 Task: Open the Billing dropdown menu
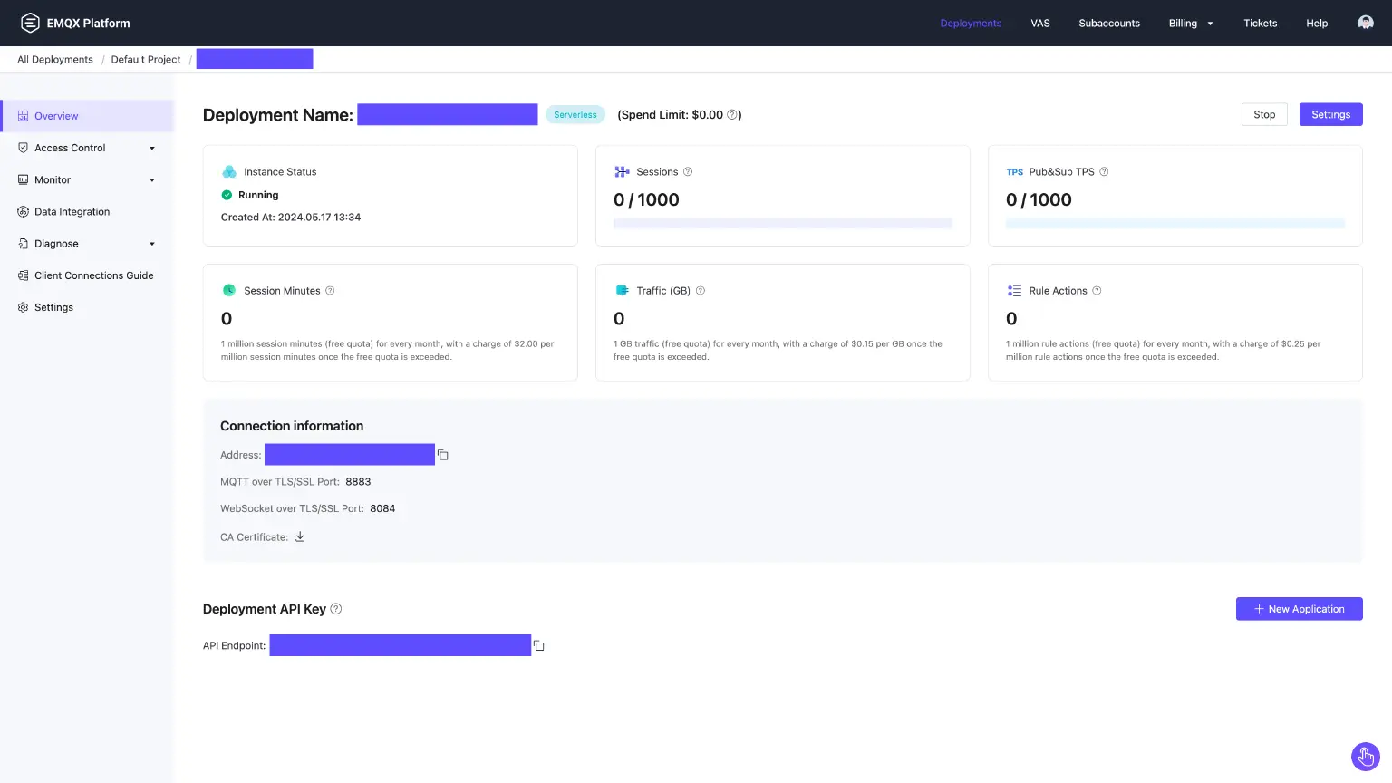(1190, 23)
